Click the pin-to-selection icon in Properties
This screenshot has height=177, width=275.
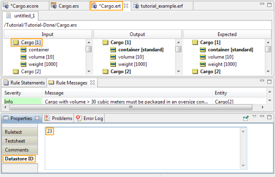pyautogui.click(x=246, y=118)
